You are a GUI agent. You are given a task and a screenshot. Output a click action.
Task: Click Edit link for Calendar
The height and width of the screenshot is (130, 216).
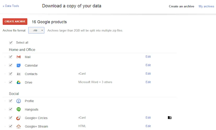[148, 65]
